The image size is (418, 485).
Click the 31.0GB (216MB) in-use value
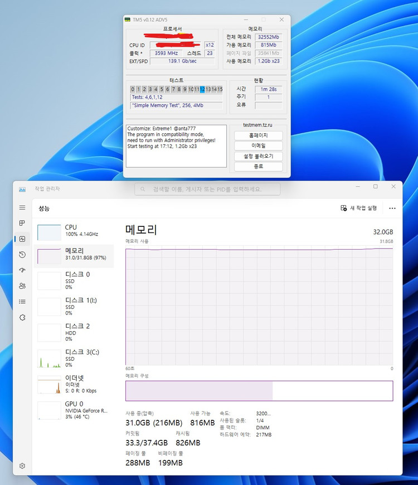[x=154, y=423]
